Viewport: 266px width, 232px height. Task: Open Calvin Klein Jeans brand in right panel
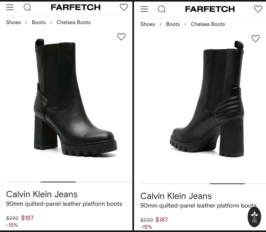point(176,196)
